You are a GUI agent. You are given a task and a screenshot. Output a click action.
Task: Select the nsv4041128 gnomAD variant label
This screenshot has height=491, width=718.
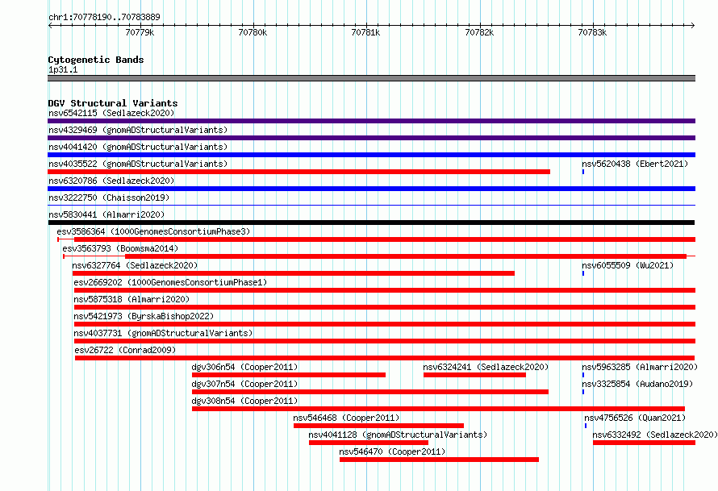pos(398,435)
